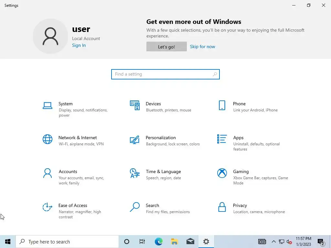
Task: Open the Windows Start menu
Action: tap(8, 242)
